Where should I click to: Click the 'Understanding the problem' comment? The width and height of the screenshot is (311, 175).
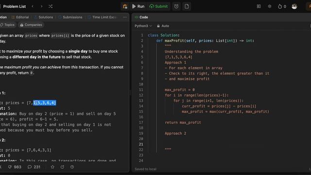(x=191, y=52)
